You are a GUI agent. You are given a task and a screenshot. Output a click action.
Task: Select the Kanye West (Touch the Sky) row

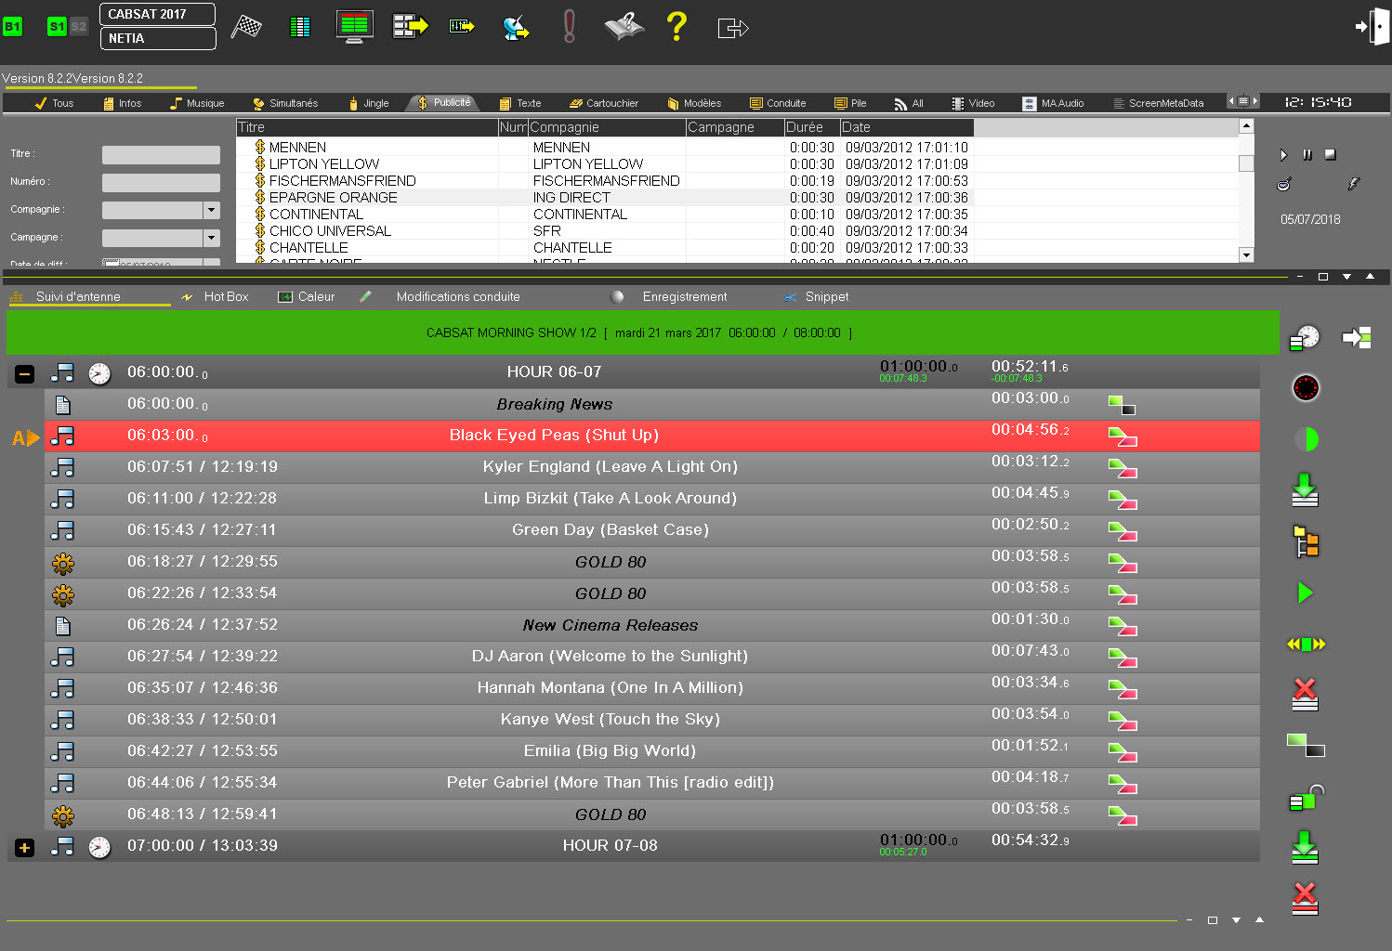pos(610,720)
